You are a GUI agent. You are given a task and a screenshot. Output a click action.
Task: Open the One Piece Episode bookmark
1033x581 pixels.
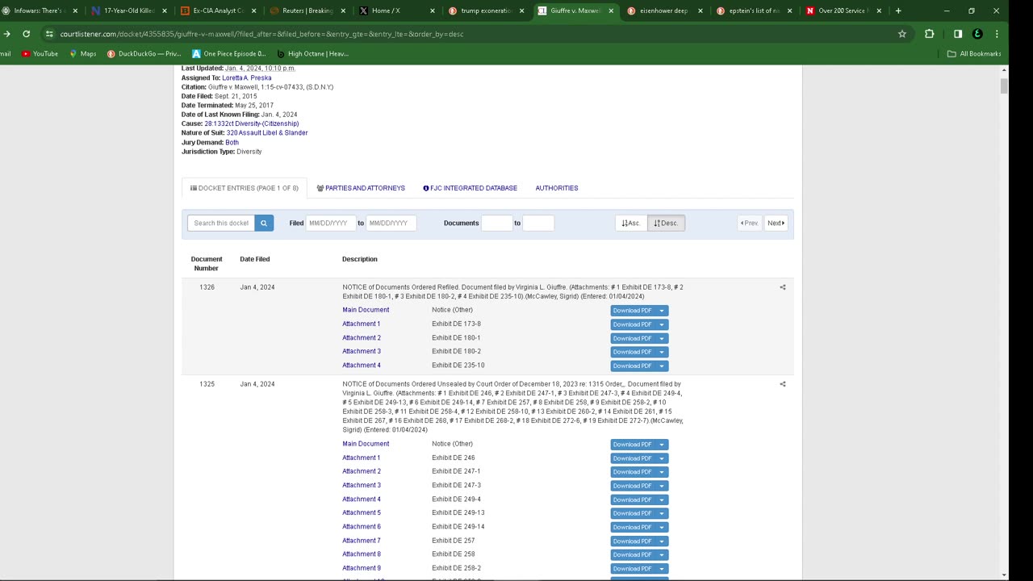click(228, 53)
